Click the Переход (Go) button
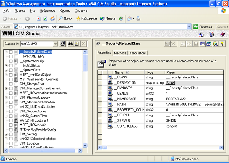The image size is (229, 163). click(x=203, y=27)
